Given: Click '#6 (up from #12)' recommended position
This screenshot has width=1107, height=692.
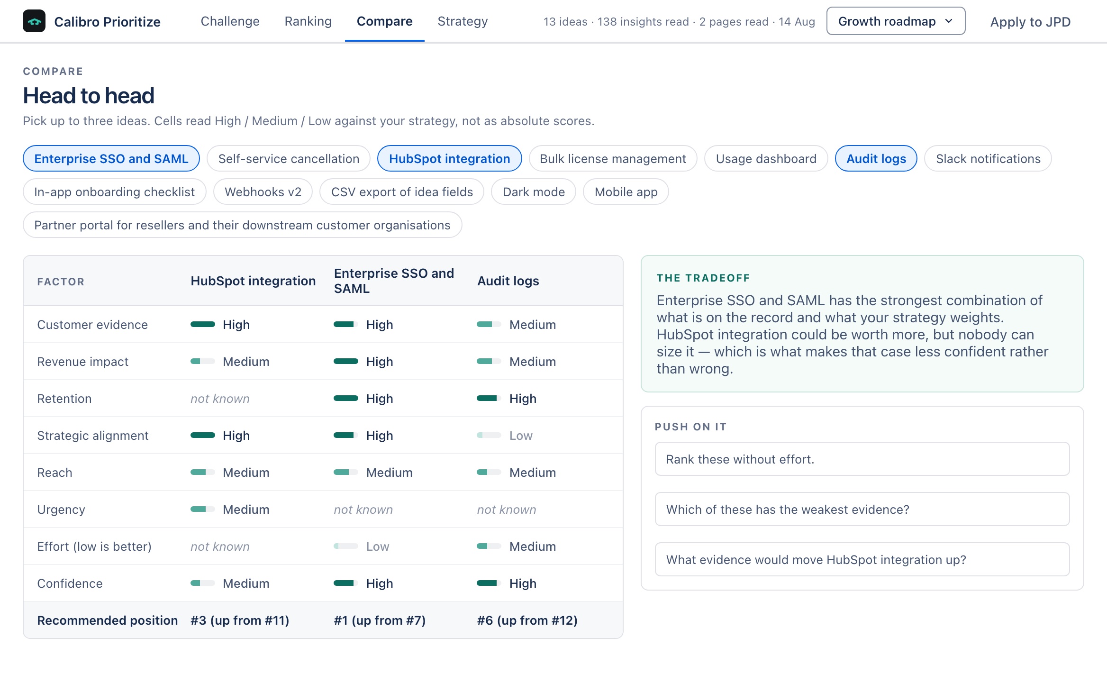Looking at the screenshot, I should point(527,620).
